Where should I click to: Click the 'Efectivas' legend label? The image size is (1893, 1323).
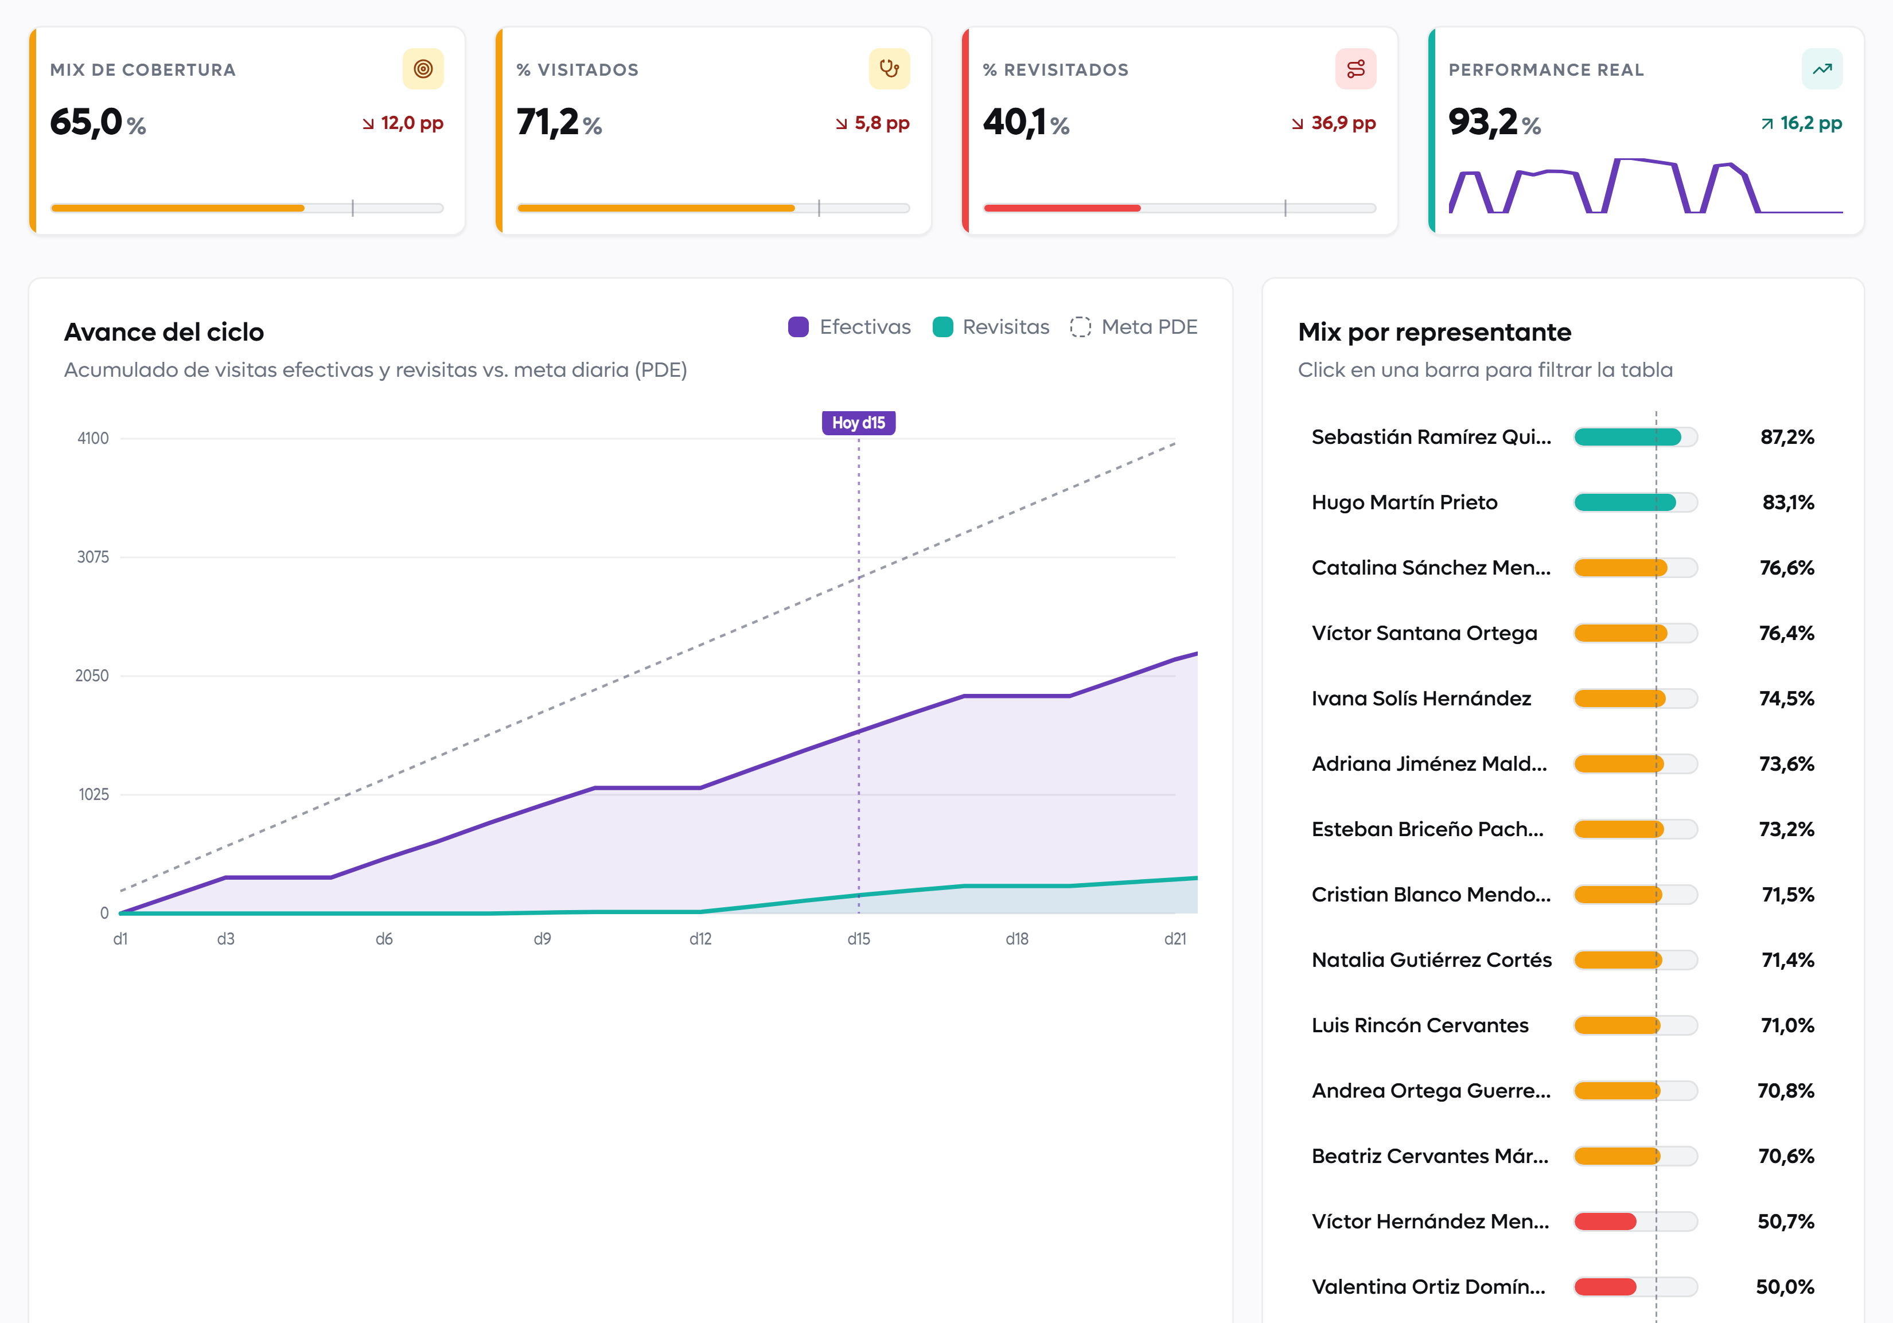pyautogui.click(x=865, y=327)
